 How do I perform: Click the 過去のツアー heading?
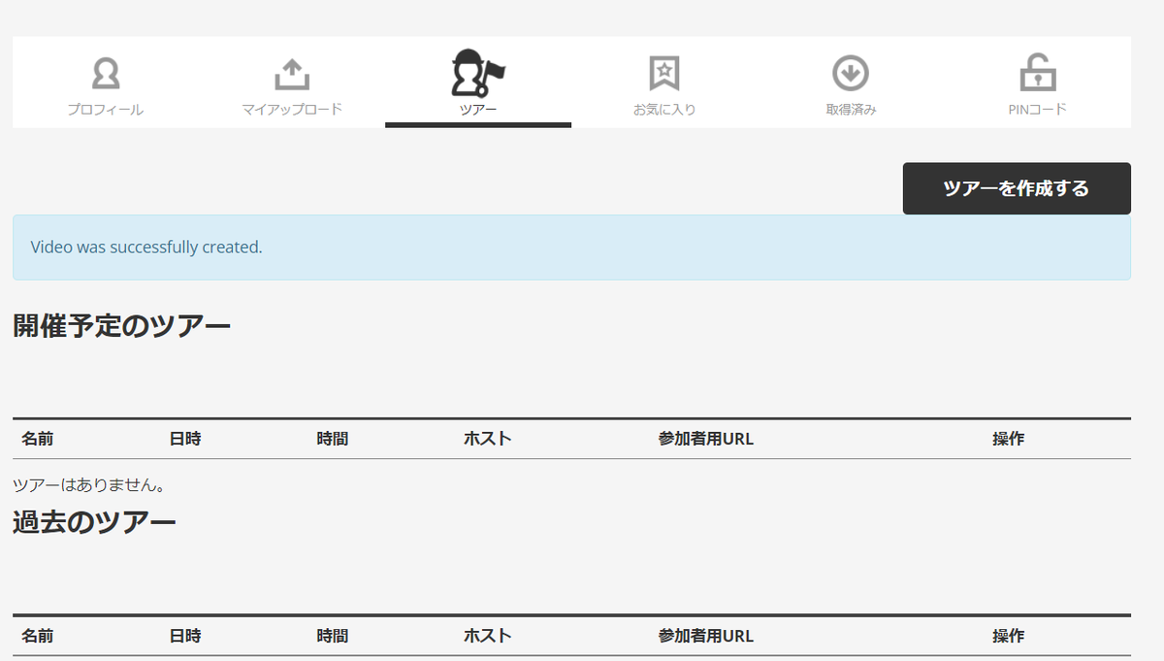(95, 522)
